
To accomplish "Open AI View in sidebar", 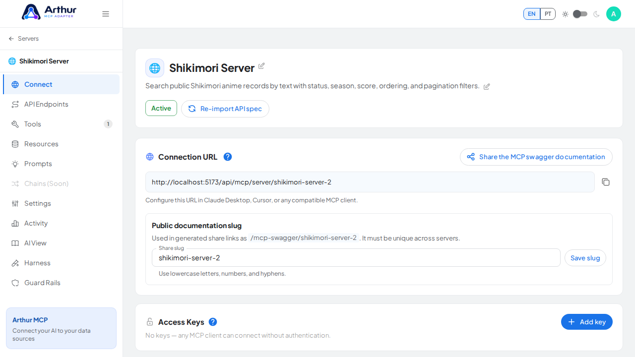I will [61, 243].
